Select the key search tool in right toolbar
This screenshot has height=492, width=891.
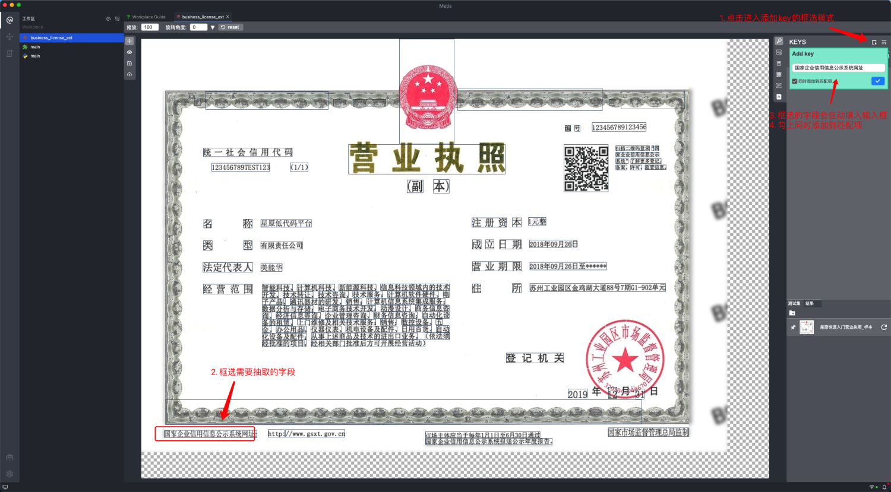[x=779, y=41]
